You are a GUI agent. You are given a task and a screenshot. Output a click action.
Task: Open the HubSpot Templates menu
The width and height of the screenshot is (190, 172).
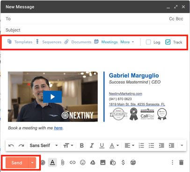click(20, 42)
